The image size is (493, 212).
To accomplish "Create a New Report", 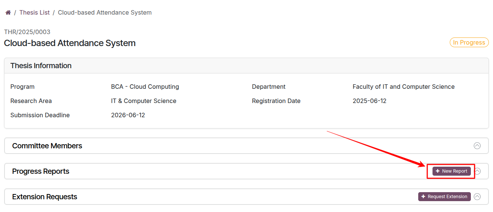I will click(452, 171).
